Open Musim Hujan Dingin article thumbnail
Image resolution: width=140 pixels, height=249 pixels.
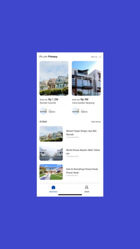click(x=51, y=134)
